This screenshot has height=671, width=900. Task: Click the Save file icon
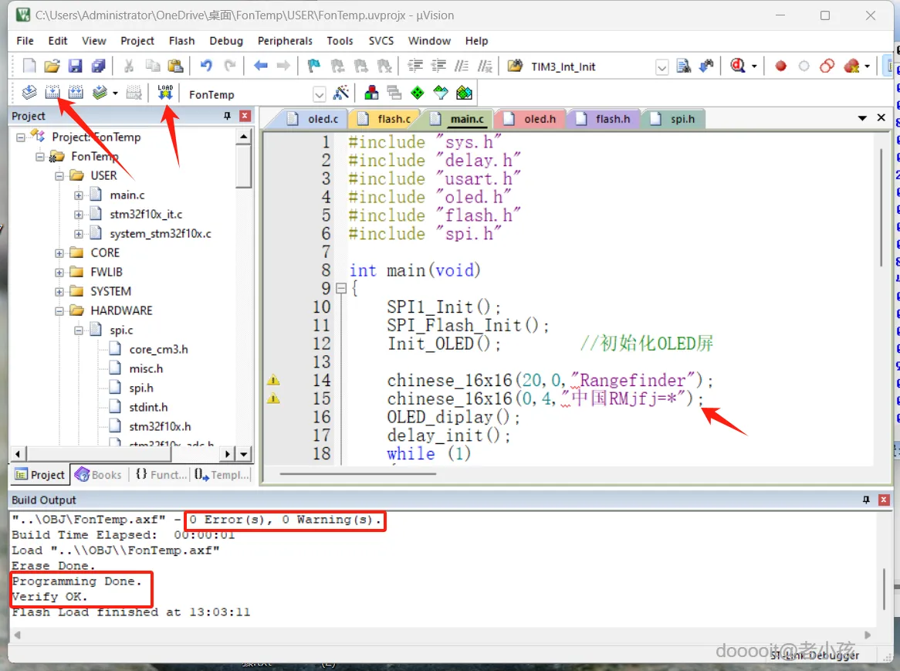pyautogui.click(x=75, y=66)
